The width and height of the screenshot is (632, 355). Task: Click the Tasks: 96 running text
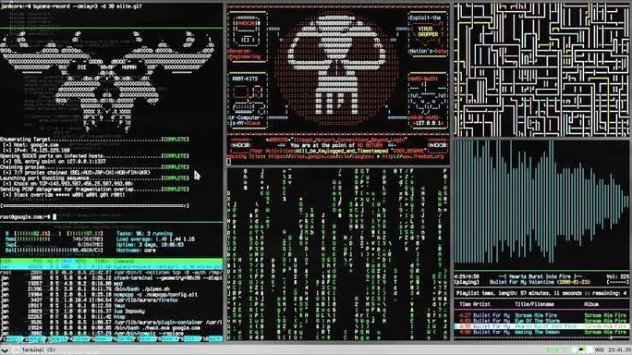144,234
